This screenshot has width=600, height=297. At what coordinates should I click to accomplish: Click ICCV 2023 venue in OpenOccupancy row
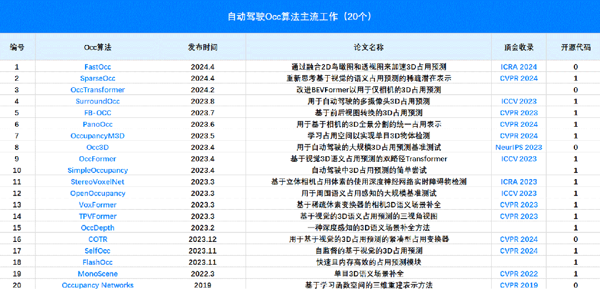pos(519,194)
